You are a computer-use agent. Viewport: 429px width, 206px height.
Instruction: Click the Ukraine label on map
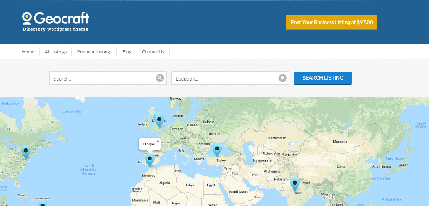214,134
